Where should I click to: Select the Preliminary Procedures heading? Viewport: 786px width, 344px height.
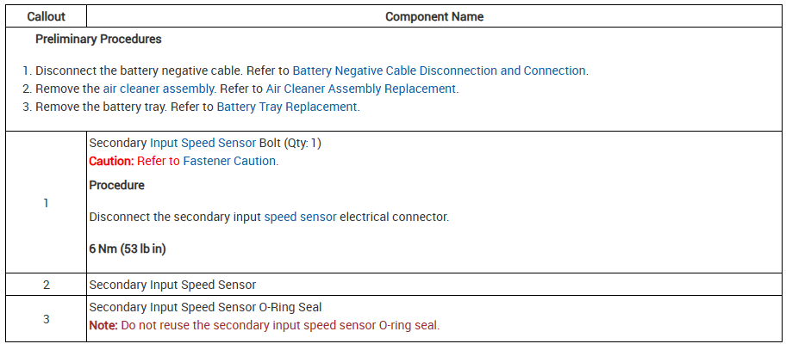tap(98, 40)
